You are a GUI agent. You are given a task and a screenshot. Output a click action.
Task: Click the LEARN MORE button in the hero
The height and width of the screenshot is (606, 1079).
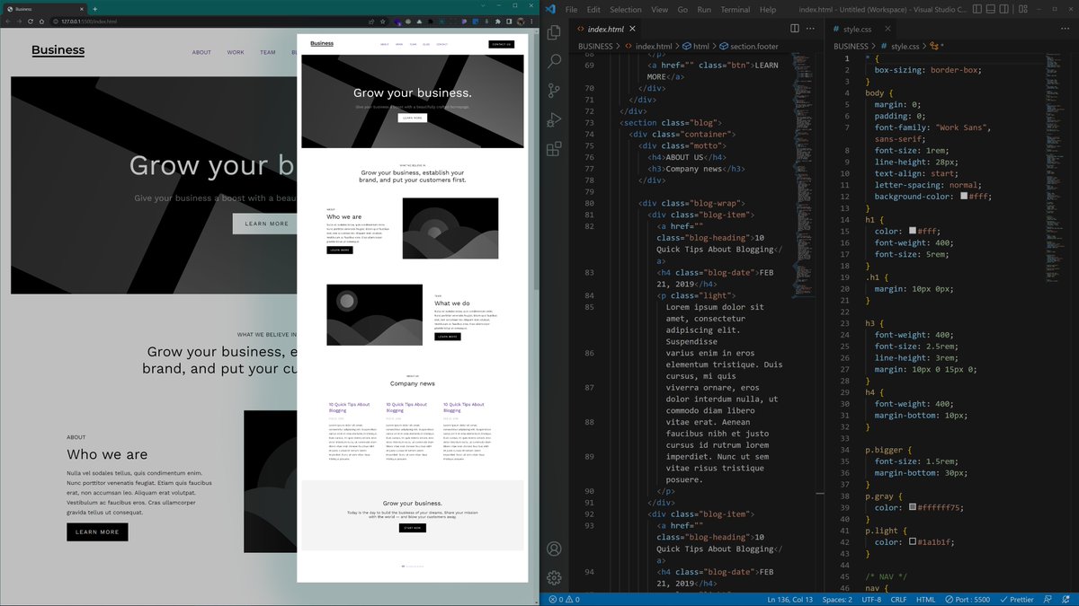point(266,224)
